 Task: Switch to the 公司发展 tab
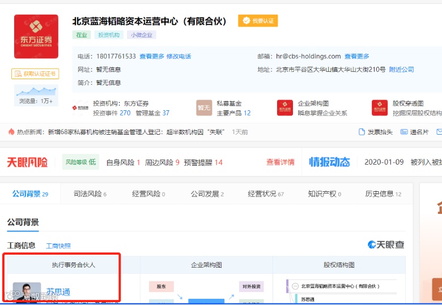207,194
